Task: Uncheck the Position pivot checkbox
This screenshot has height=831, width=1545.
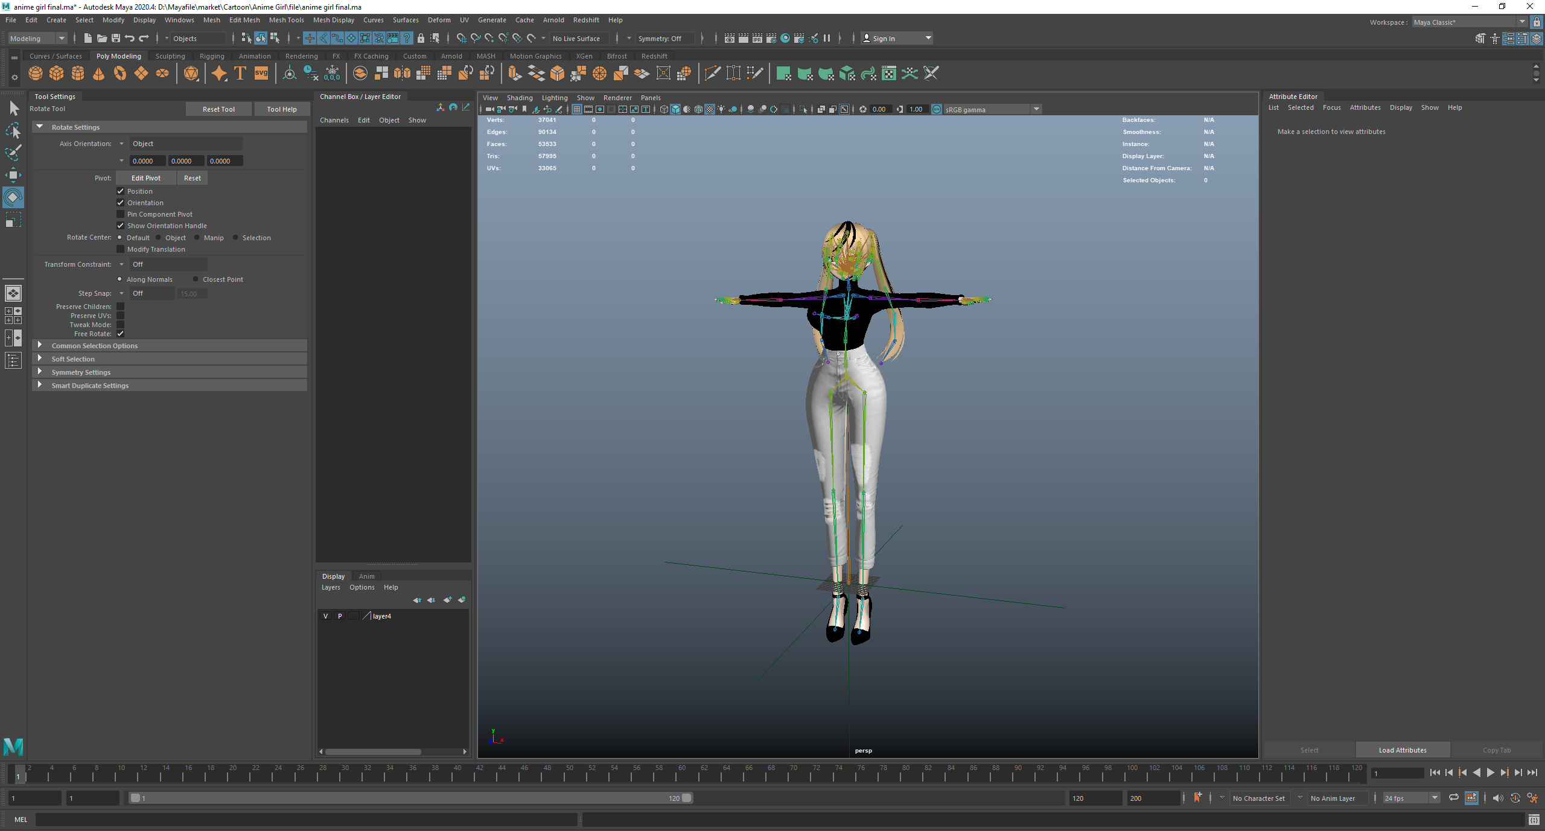Action: coord(120,191)
